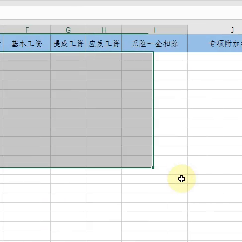Click the 五险一金扣除 header cell
Viewport: 242px width, 242px height.
[x=155, y=43]
